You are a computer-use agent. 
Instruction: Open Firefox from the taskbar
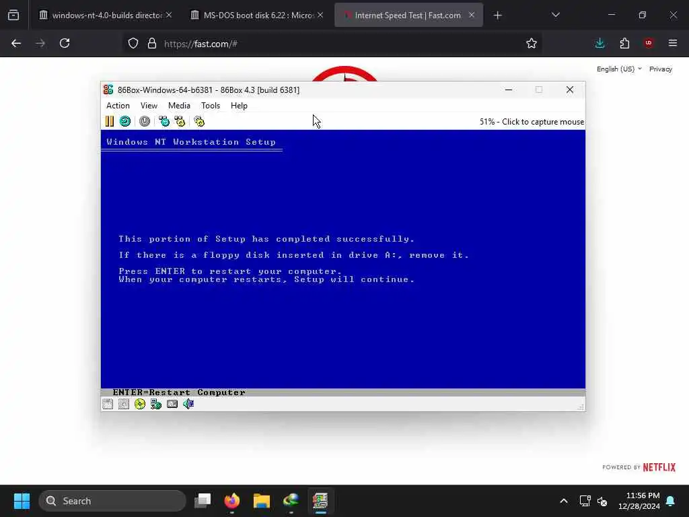point(232,501)
